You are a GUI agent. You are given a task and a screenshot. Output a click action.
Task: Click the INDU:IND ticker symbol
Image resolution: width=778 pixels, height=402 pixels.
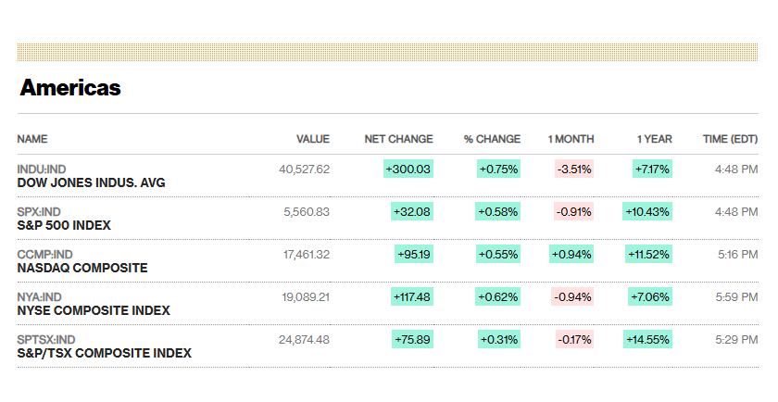[42, 170]
